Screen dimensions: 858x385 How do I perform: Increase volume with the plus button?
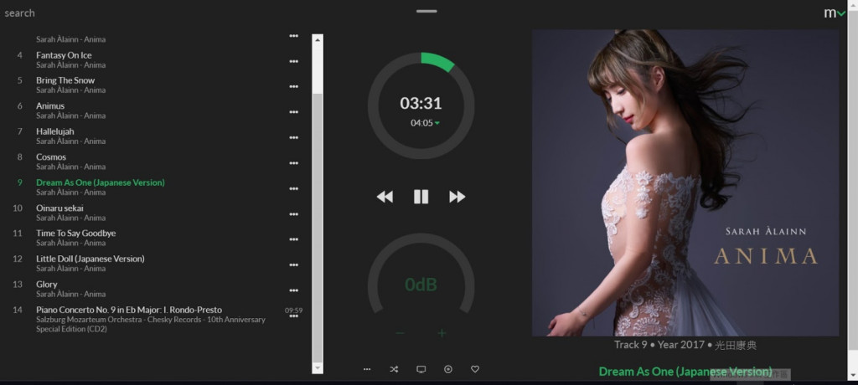tap(442, 333)
